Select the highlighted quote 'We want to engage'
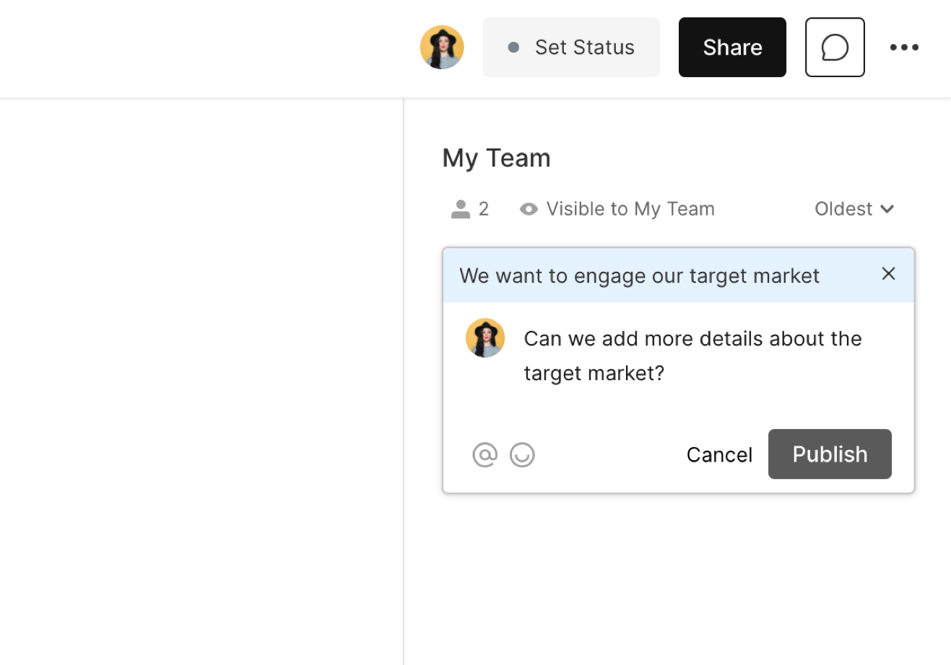The image size is (951, 665). point(639,276)
